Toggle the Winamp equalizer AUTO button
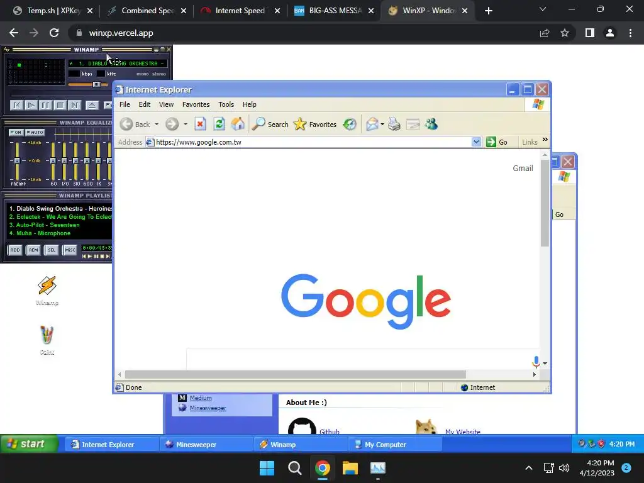Screen dimensions: 644x483 pos(35,132)
